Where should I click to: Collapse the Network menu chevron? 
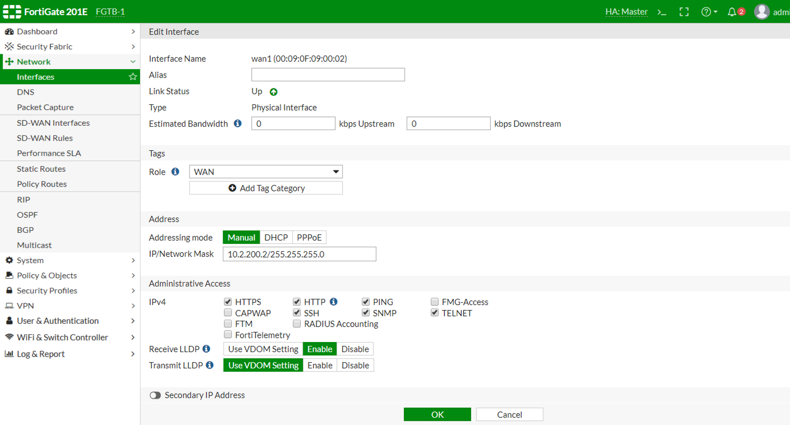133,62
